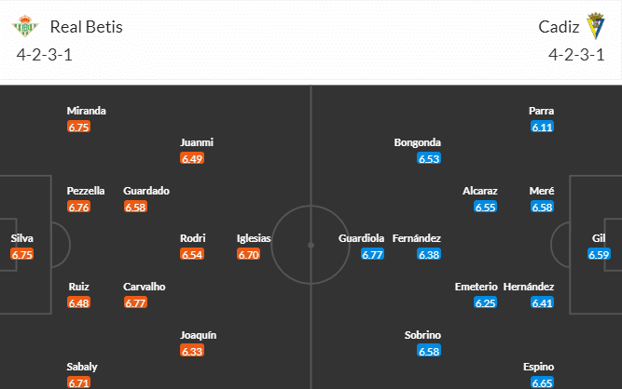The image size is (622, 389).
Task: Select Bongonda on the Cadiz side
Action: click(x=418, y=142)
